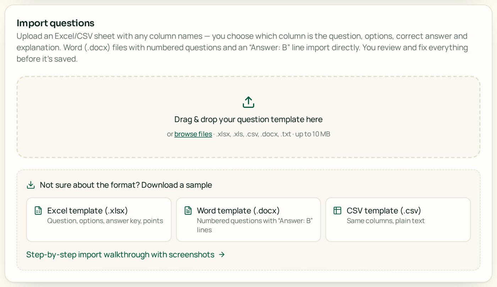Image resolution: width=497 pixels, height=287 pixels.
Task: Click the 'Import questions' heading
Action: click(x=55, y=23)
